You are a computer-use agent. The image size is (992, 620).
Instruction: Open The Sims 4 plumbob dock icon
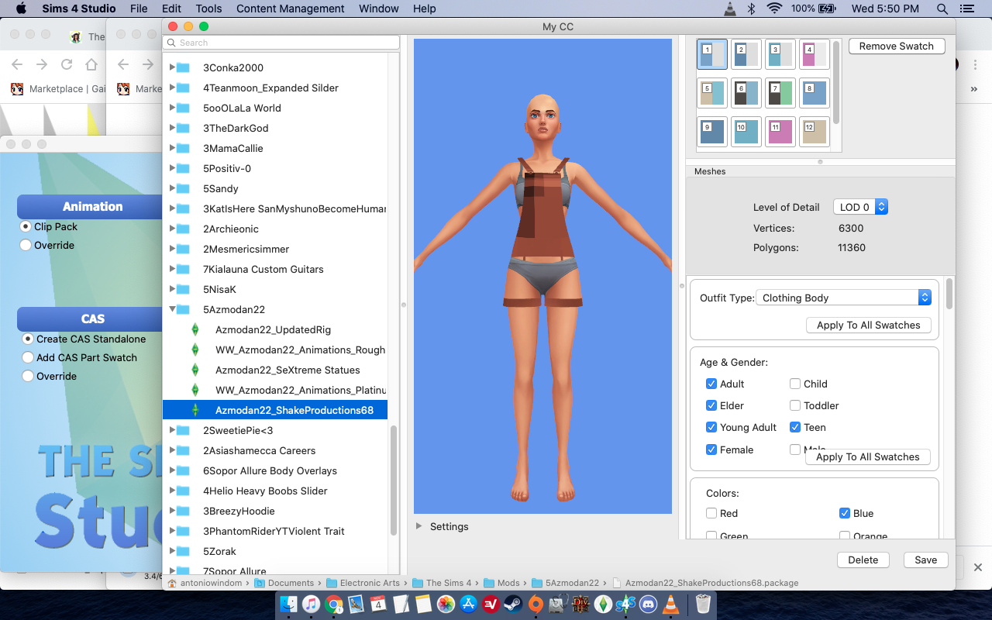coord(603,604)
